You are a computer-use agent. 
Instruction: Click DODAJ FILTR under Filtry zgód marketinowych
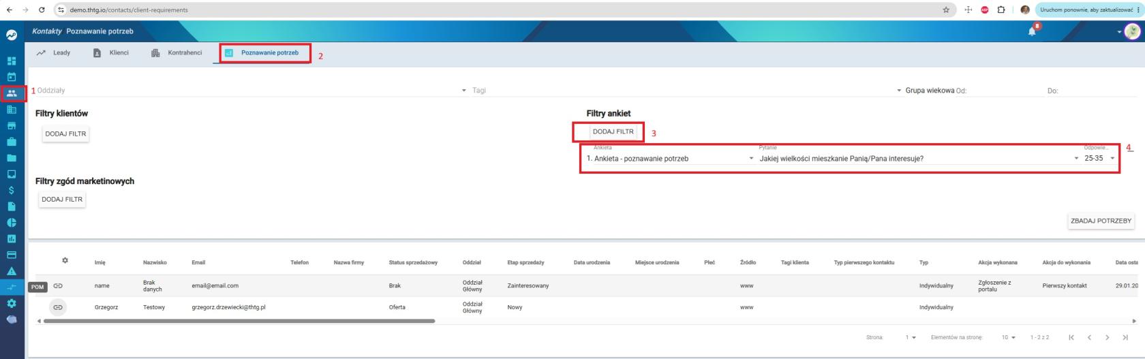tap(62, 200)
